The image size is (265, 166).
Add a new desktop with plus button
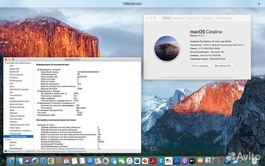tap(259, 4)
